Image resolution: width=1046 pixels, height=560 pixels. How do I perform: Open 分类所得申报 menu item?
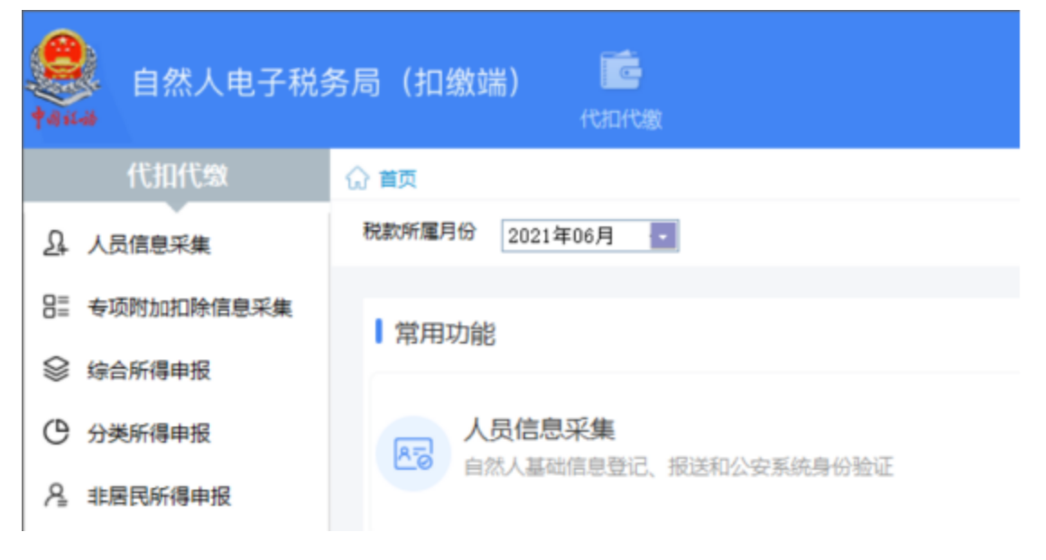tap(150, 434)
